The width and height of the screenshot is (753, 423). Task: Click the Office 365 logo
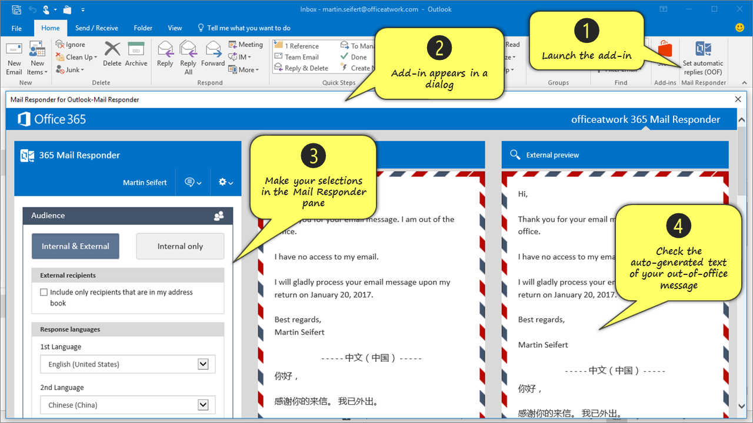click(x=52, y=119)
